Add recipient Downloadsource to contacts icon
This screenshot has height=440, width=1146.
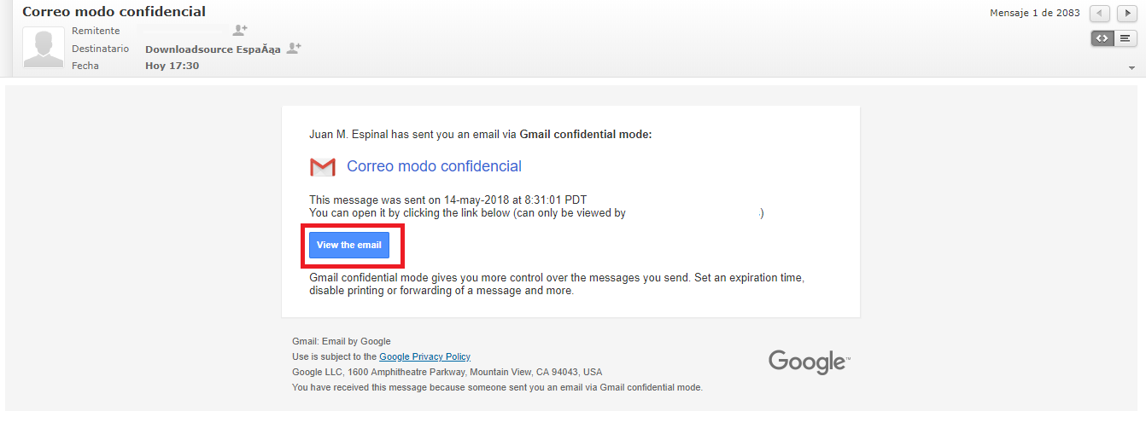(x=294, y=49)
